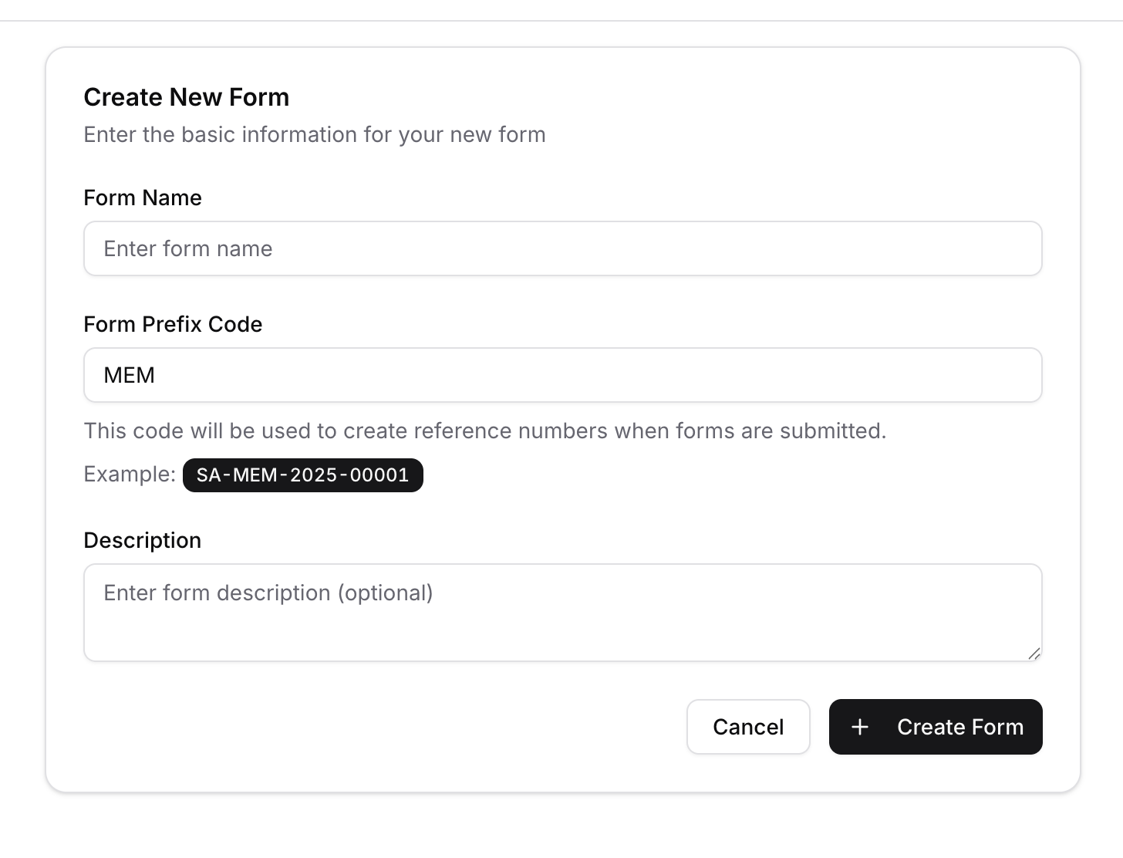This screenshot has height=858, width=1123.
Task: Focus the form description textarea
Action: (x=562, y=612)
